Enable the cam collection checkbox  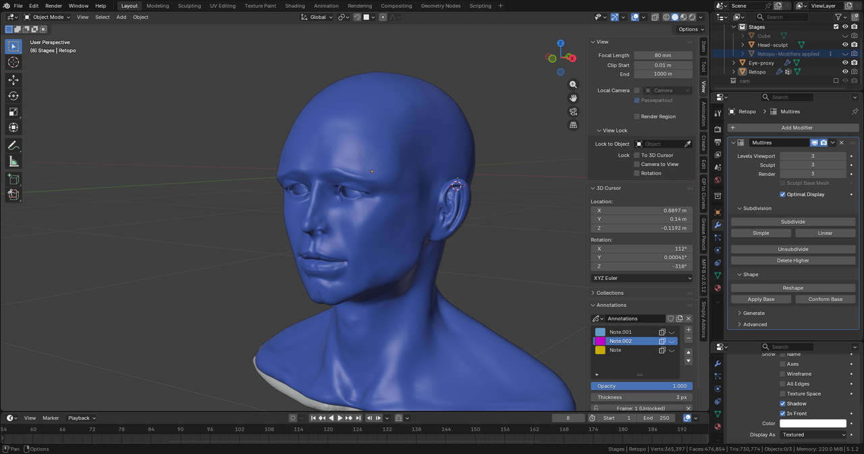[x=836, y=81]
